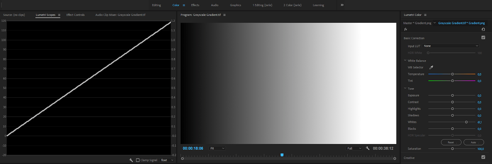Switch to 2 Color (Jarle) workspace
The image size is (492, 164).
pyautogui.click(x=292, y=5)
